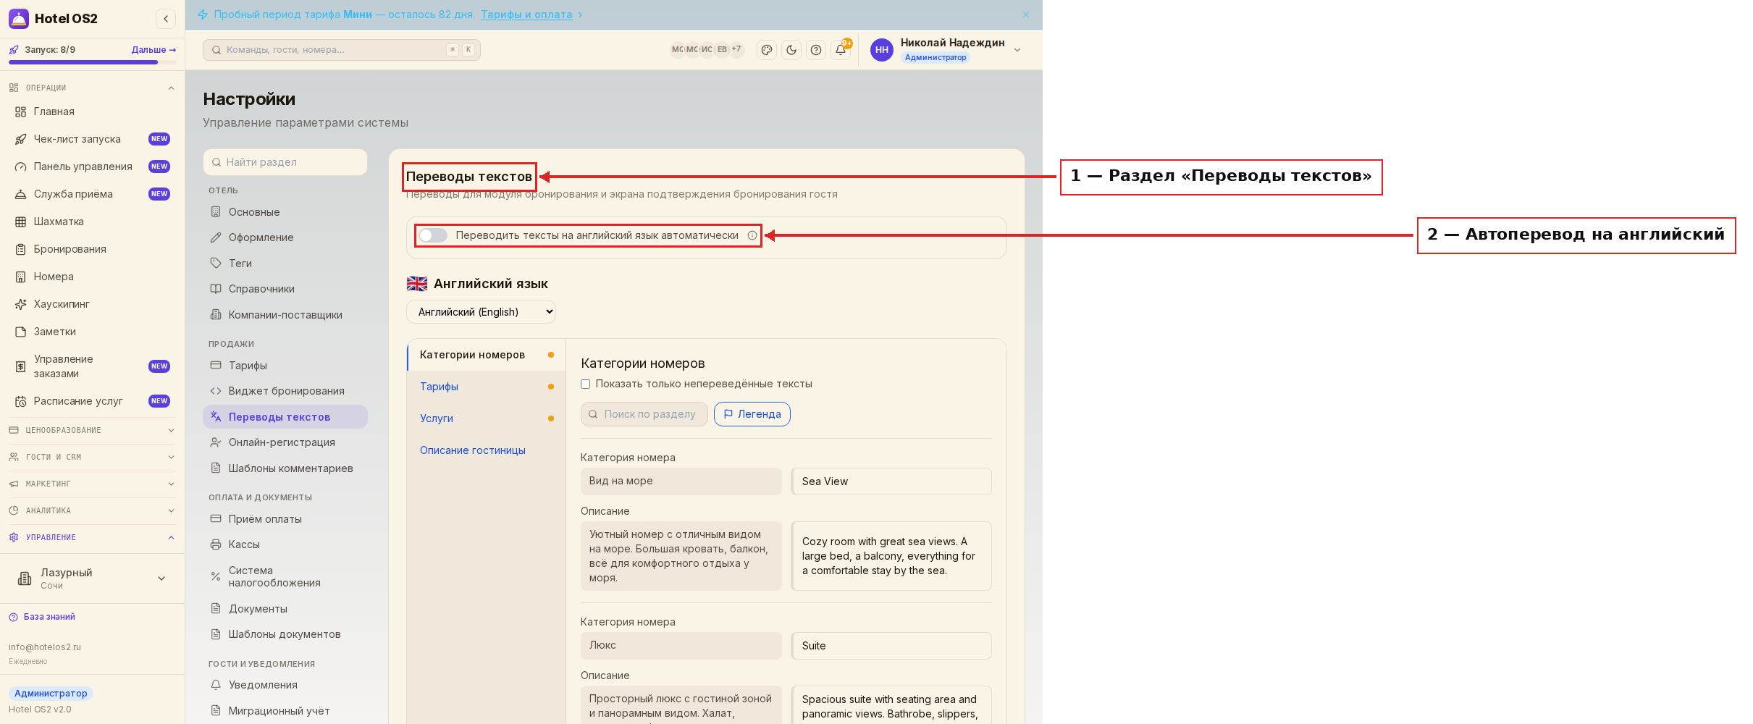
Task: Switch to the Услуги translation tab
Action: [x=487, y=418]
